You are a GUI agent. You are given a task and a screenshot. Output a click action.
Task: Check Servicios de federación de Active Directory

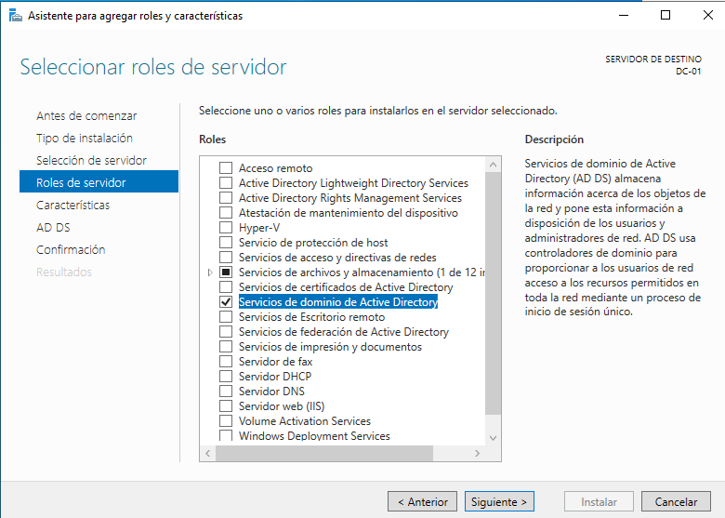pos(226,332)
